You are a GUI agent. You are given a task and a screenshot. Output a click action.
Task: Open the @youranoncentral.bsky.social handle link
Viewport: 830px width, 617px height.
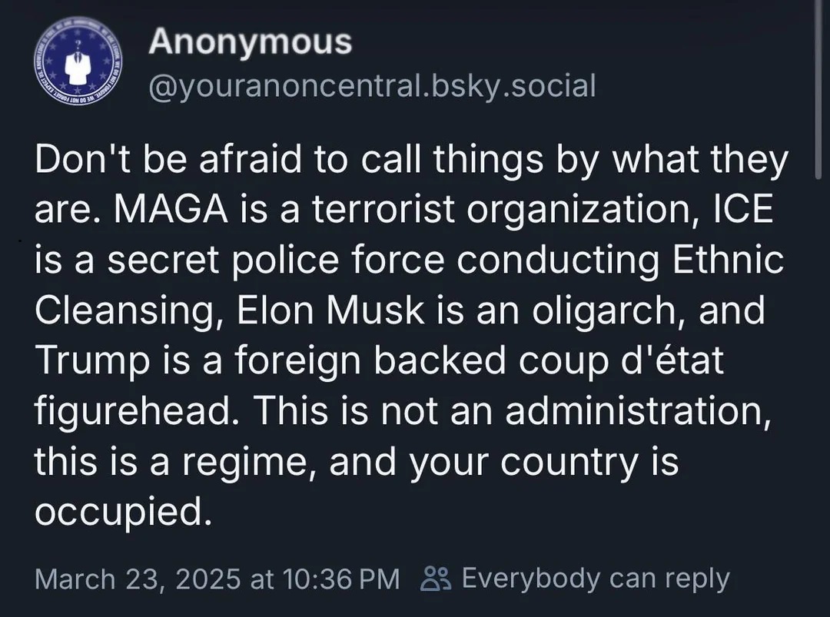point(371,85)
